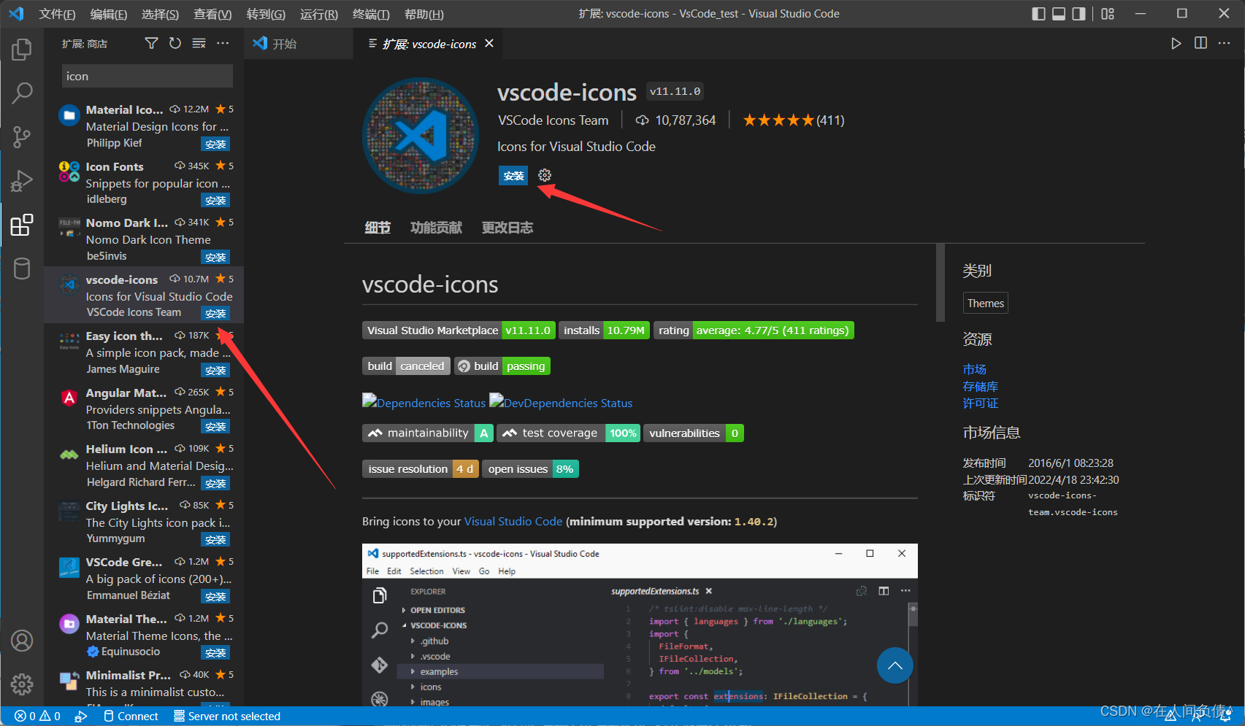Select the 细节 details tab
1245x726 pixels.
point(378,228)
